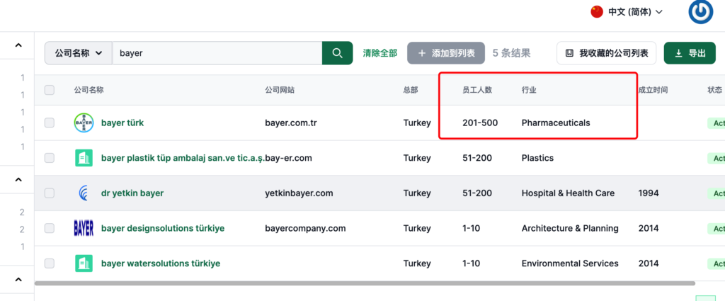Check the box for bayer türk row
This screenshot has height=301, width=725.
click(x=50, y=123)
